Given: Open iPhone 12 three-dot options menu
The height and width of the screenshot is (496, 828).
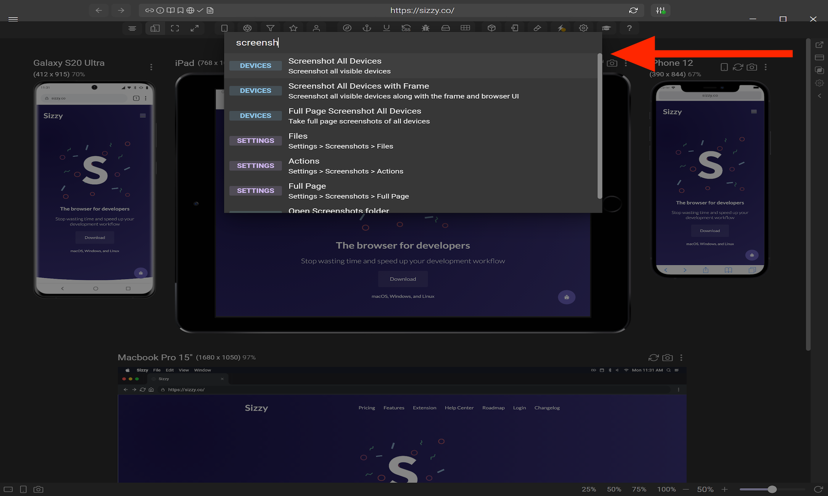Looking at the screenshot, I should point(765,67).
